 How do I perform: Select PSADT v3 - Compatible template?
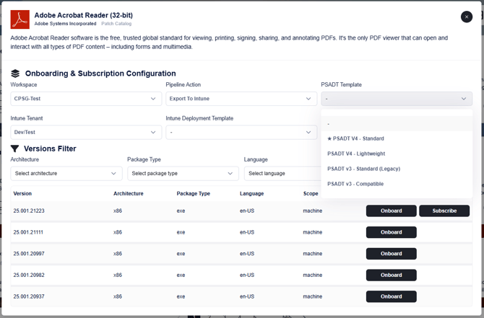397,184
